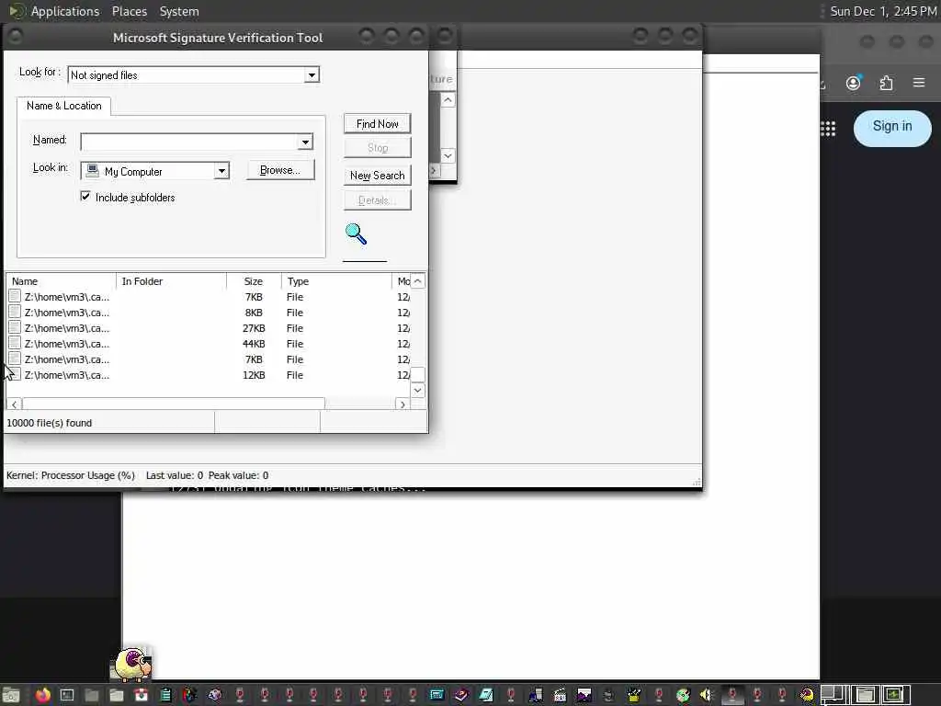Select the 12KB file row
This screenshot has width=941, height=706.
pyautogui.click(x=209, y=375)
